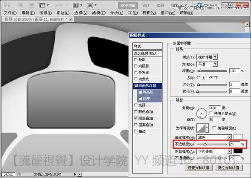
Task: Click the 大小 slider track
Action: (212, 85)
